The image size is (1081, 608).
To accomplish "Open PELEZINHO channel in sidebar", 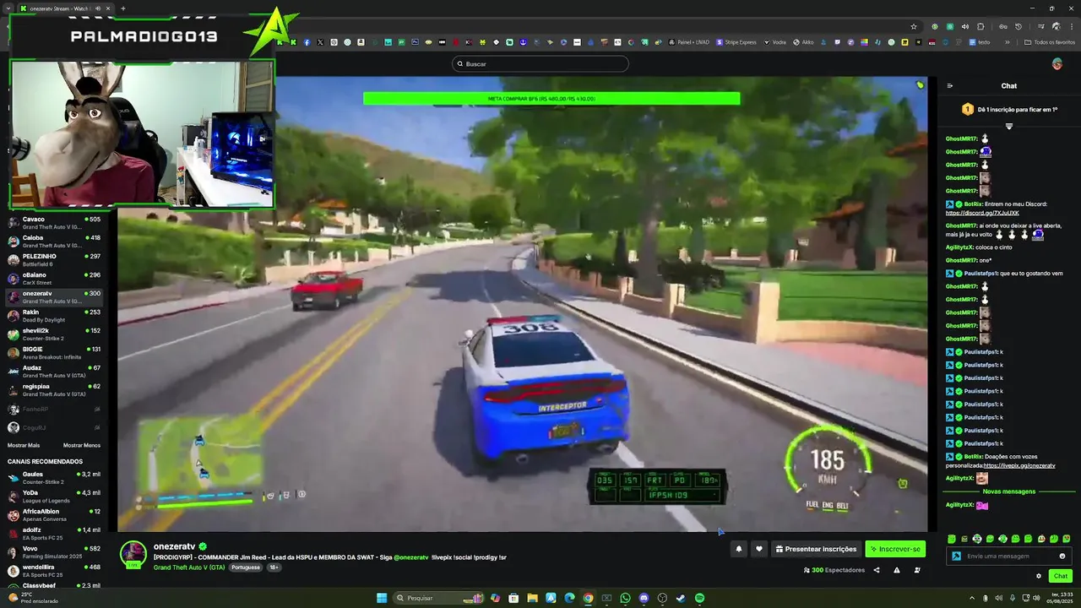I will point(53,260).
